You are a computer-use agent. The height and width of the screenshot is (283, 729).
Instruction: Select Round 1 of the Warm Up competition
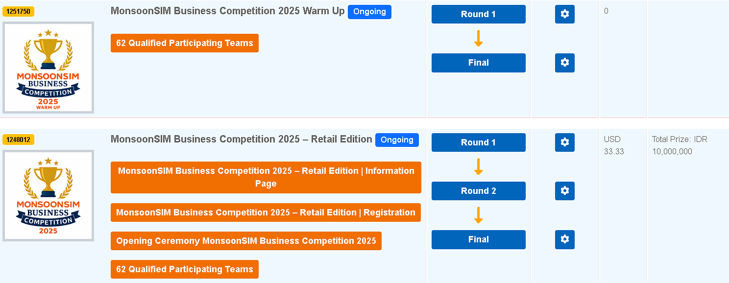click(x=478, y=14)
